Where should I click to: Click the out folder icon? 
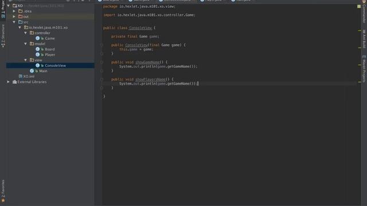click(21, 17)
